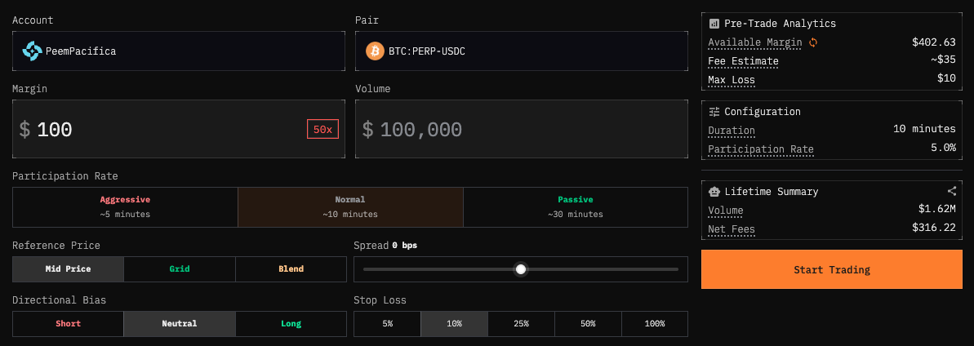Set directional bias to Short
This screenshot has height=346, width=974.
click(68, 324)
